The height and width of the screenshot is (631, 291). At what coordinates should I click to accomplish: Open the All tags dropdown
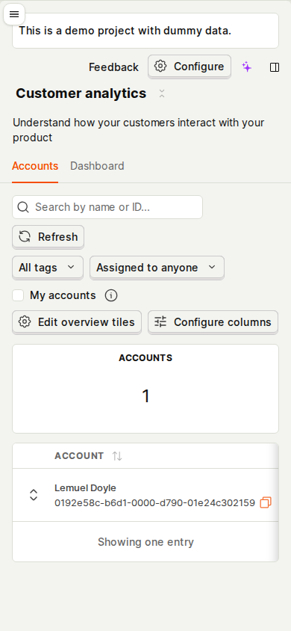[x=48, y=268]
